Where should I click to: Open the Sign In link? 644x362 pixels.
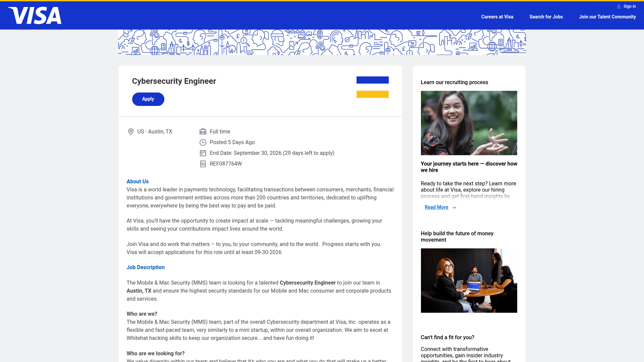pos(630,6)
